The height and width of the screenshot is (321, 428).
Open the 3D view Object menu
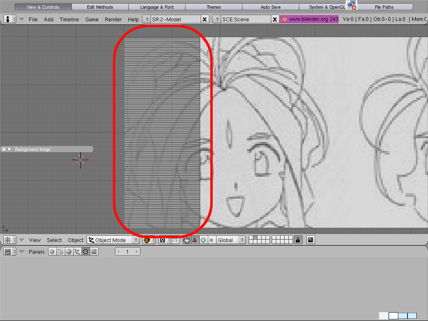pyautogui.click(x=75, y=240)
